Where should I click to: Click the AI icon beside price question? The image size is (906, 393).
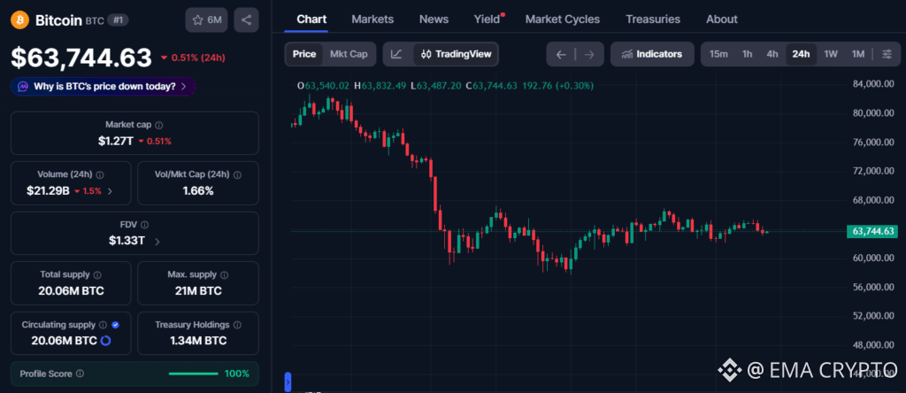point(23,87)
